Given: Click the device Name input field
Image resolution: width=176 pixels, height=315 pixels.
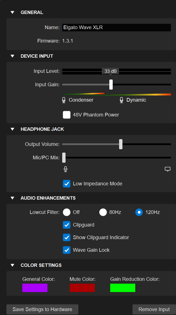Looking at the screenshot, I should coord(117,27).
